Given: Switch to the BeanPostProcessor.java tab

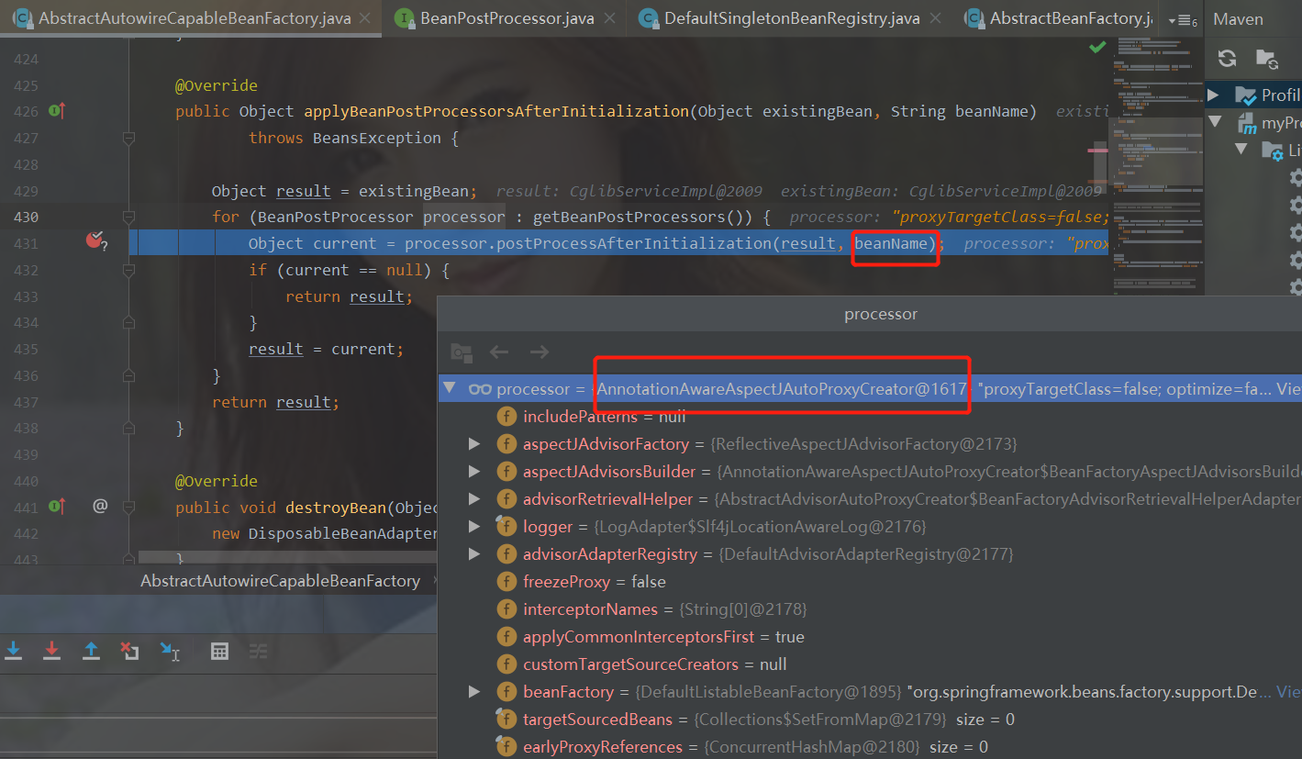Looking at the screenshot, I should tap(506, 18).
